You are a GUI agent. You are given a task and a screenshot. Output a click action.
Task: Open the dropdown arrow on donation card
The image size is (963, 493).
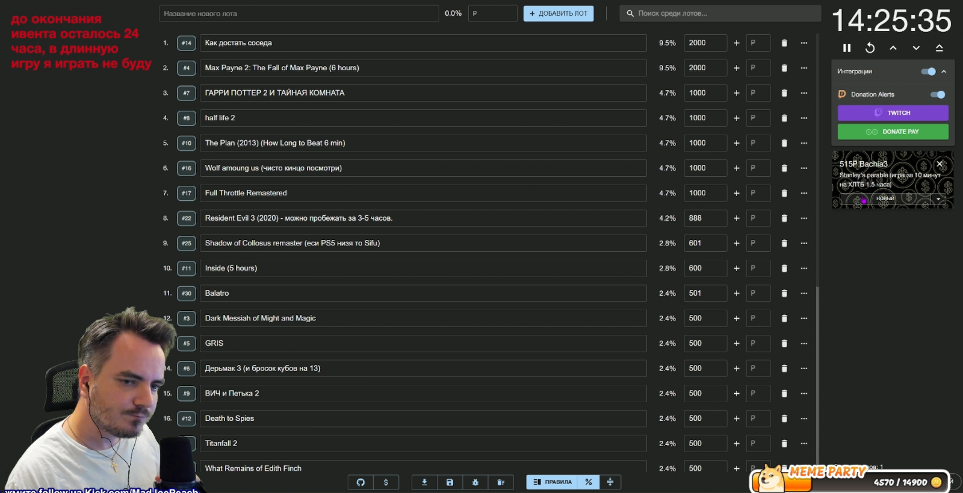click(938, 198)
